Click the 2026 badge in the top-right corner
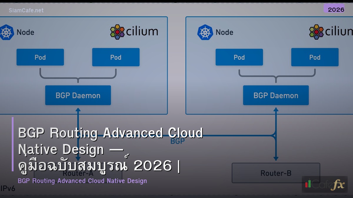Screen dimensions: 353x198 tap(335, 9)
